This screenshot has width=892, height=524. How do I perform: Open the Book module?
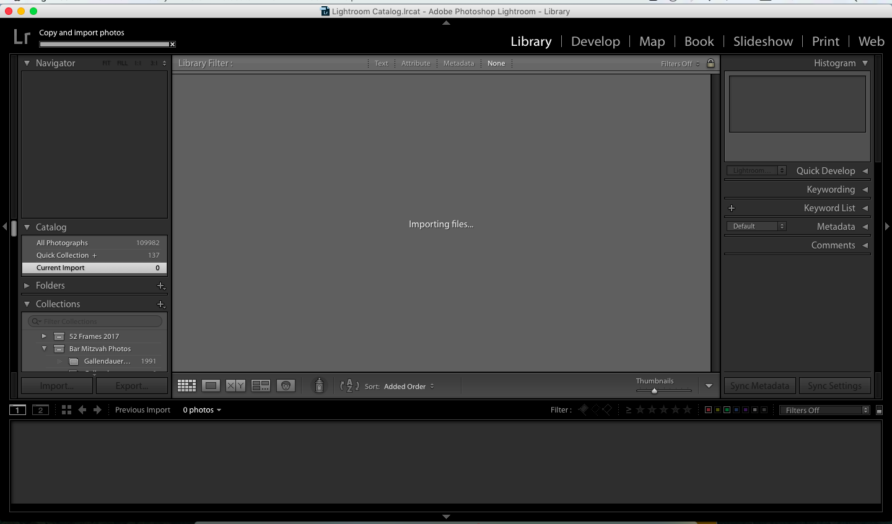tap(699, 41)
